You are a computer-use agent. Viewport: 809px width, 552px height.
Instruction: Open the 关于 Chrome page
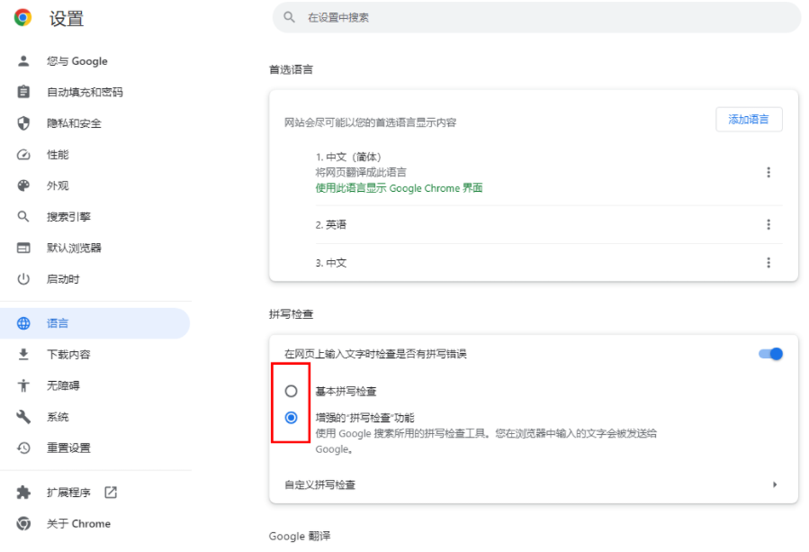94,523
